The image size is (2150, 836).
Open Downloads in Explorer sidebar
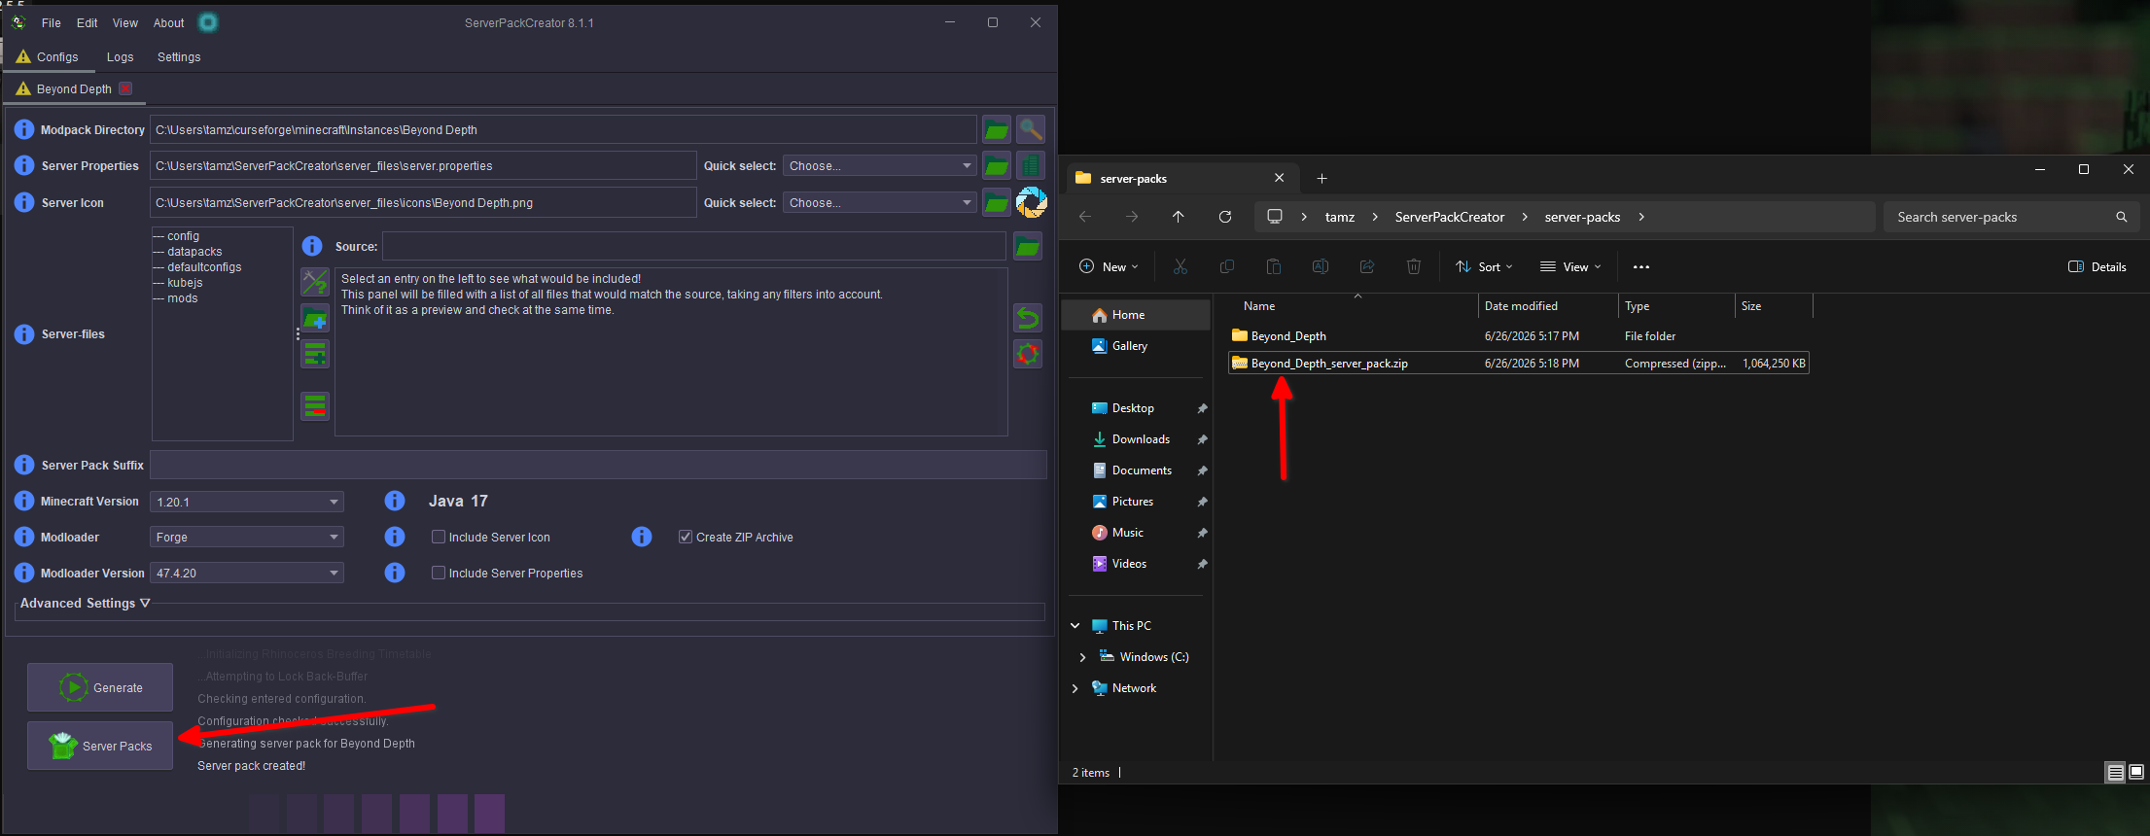[1140, 439]
